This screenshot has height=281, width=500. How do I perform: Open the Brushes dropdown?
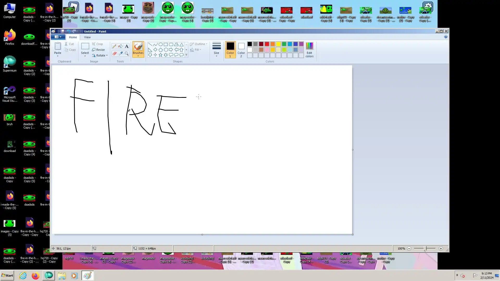tap(138, 56)
